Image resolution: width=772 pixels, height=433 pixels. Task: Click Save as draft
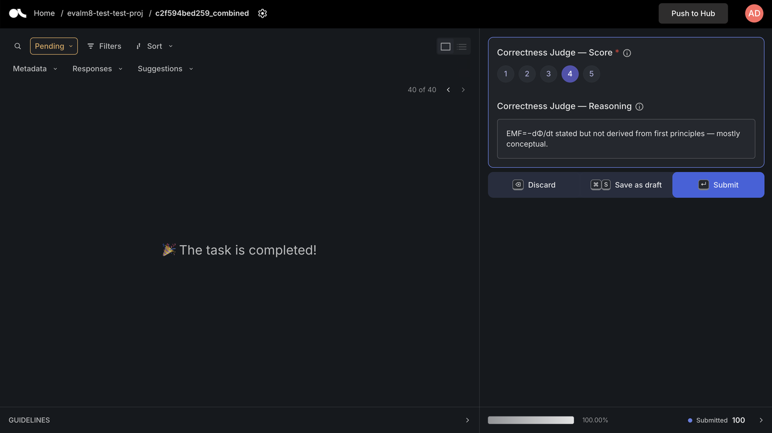point(626,185)
